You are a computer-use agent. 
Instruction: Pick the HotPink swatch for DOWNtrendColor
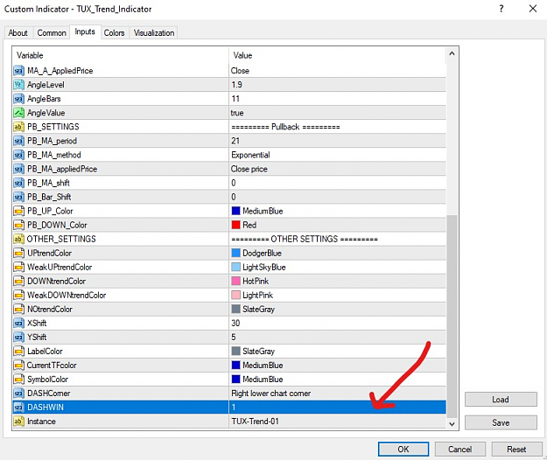click(235, 281)
